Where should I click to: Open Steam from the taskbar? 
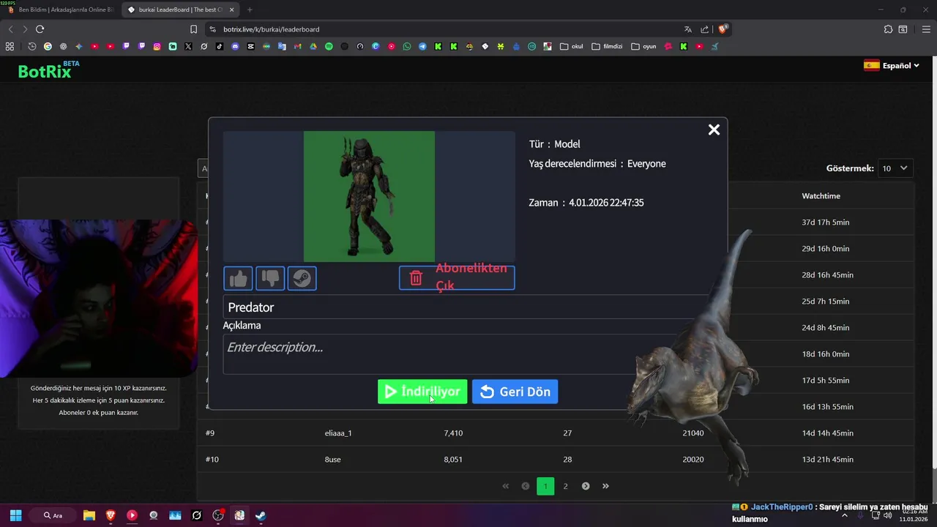coord(261,515)
